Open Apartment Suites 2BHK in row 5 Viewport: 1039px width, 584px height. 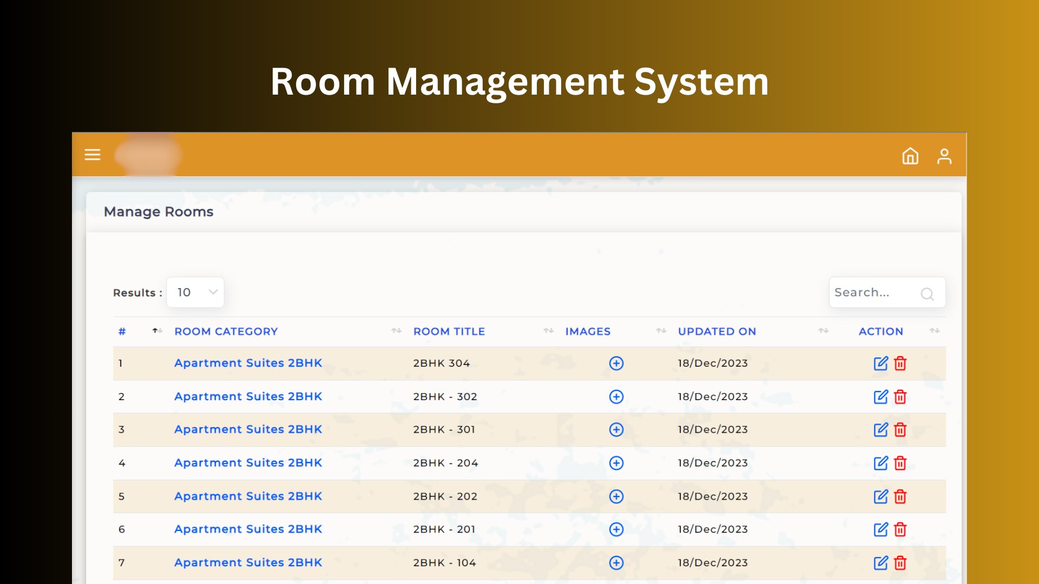point(248,496)
